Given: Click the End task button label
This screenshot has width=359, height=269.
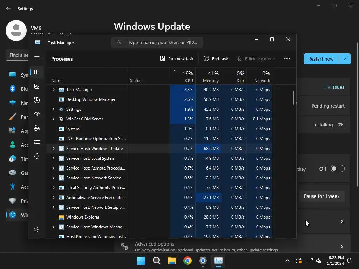Looking at the screenshot, I should [220, 59].
